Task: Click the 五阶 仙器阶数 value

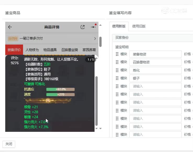Action: click(47, 64)
